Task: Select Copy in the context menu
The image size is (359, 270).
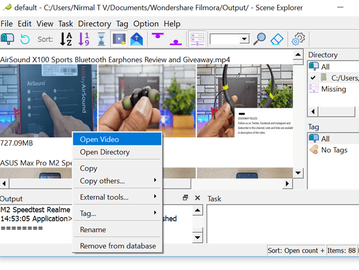Action: pyautogui.click(x=117, y=168)
